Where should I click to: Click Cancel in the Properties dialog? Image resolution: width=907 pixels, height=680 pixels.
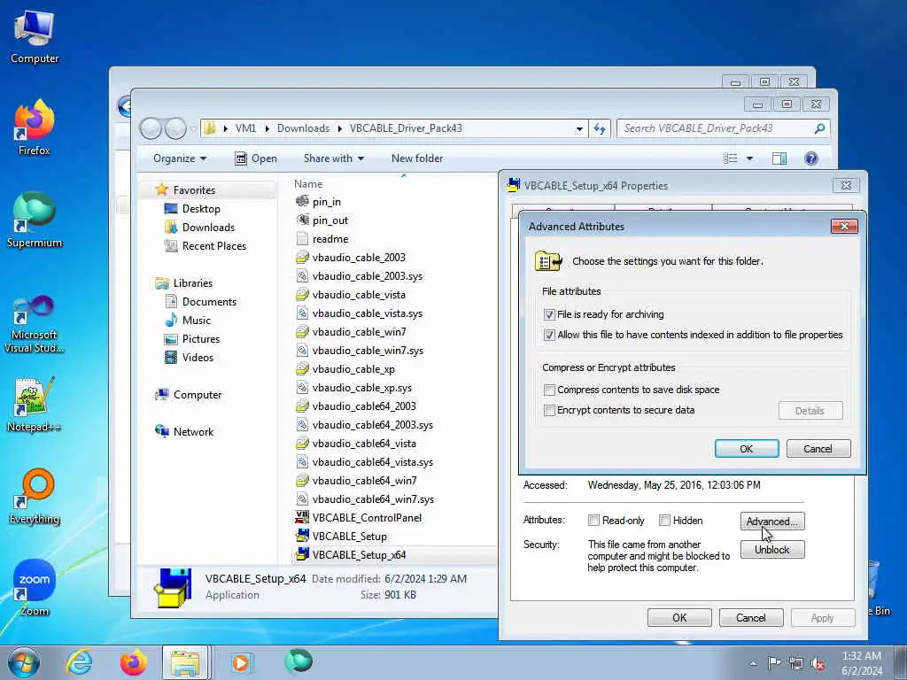tap(751, 617)
